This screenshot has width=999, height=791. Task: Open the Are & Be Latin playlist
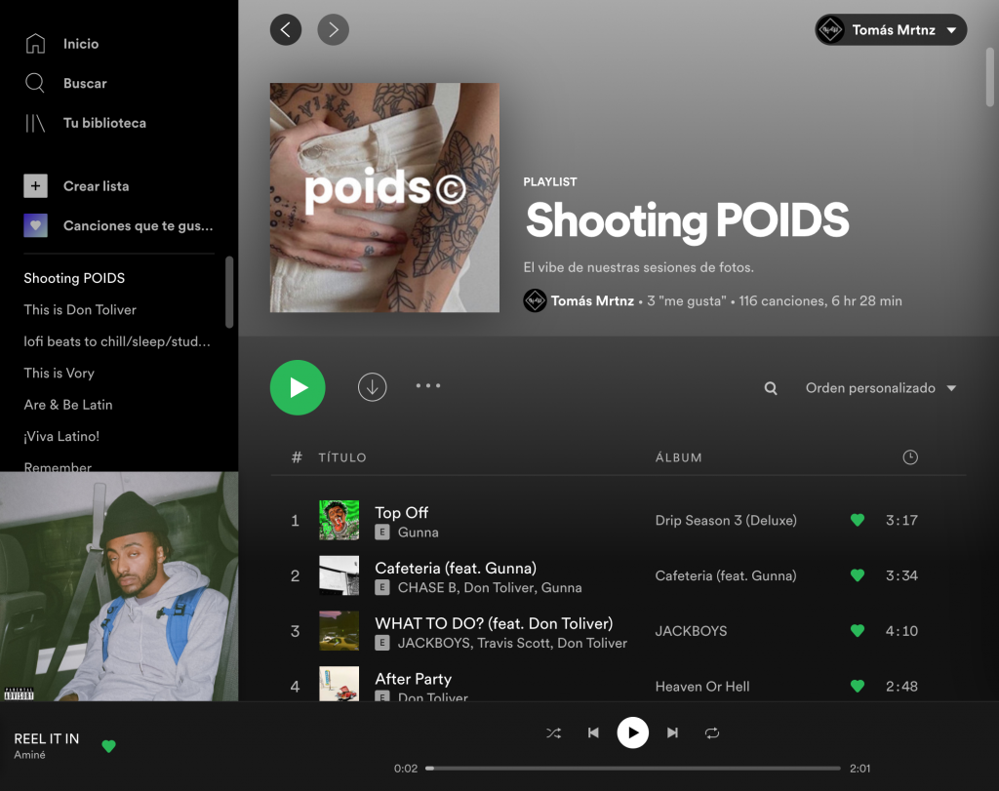click(x=67, y=404)
